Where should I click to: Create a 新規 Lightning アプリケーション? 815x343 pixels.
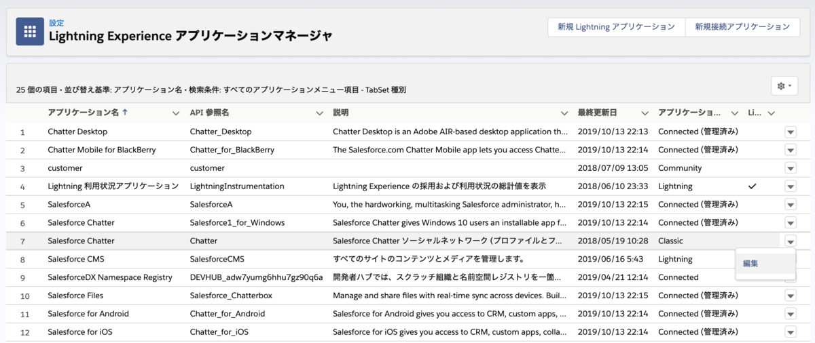coord(616,27)
